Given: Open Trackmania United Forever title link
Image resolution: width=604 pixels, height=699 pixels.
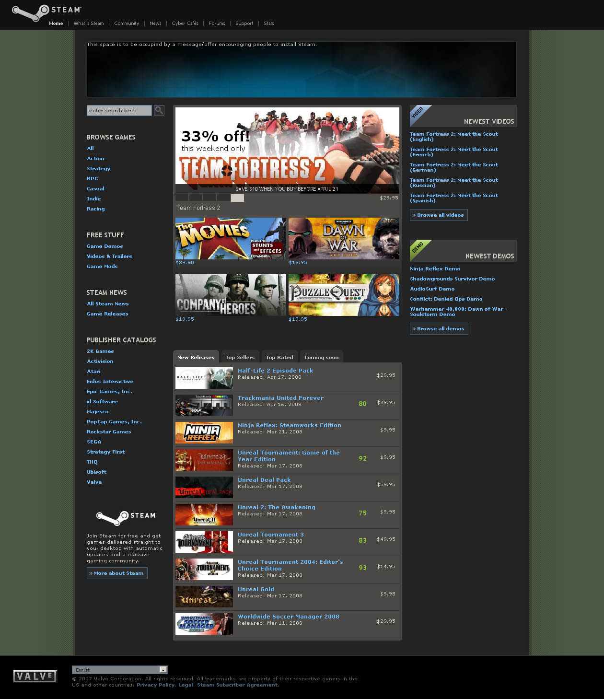Looking at the screenshot, I should (x=281, y=398).
